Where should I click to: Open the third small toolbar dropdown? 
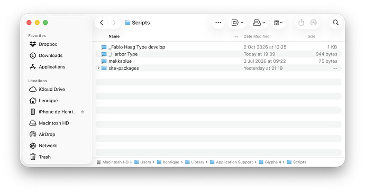(278, 23)
